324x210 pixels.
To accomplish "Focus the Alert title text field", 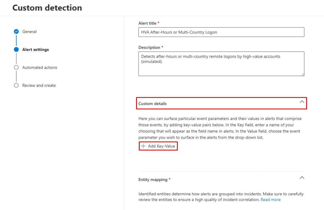I will [x=221, y=32].
